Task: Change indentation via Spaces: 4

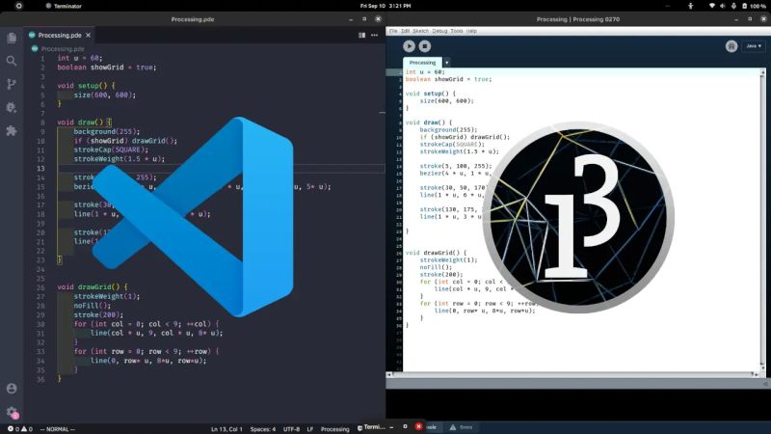Action: click(263, 429)
